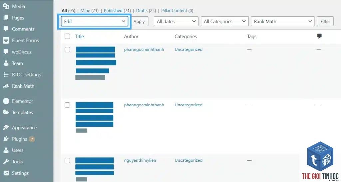Screen dimensions: 341x182
Task: Click author nguyenthimylien link
Action: [x=140, y=160]
